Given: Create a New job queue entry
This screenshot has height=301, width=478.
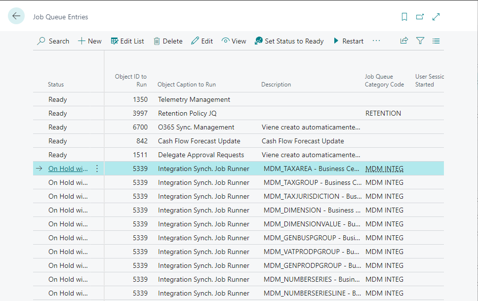Looking at the screenshot, I should click(90, 41).
